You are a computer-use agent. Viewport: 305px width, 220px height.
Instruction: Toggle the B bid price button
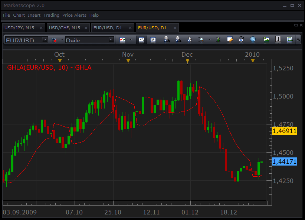coord(141,40)
